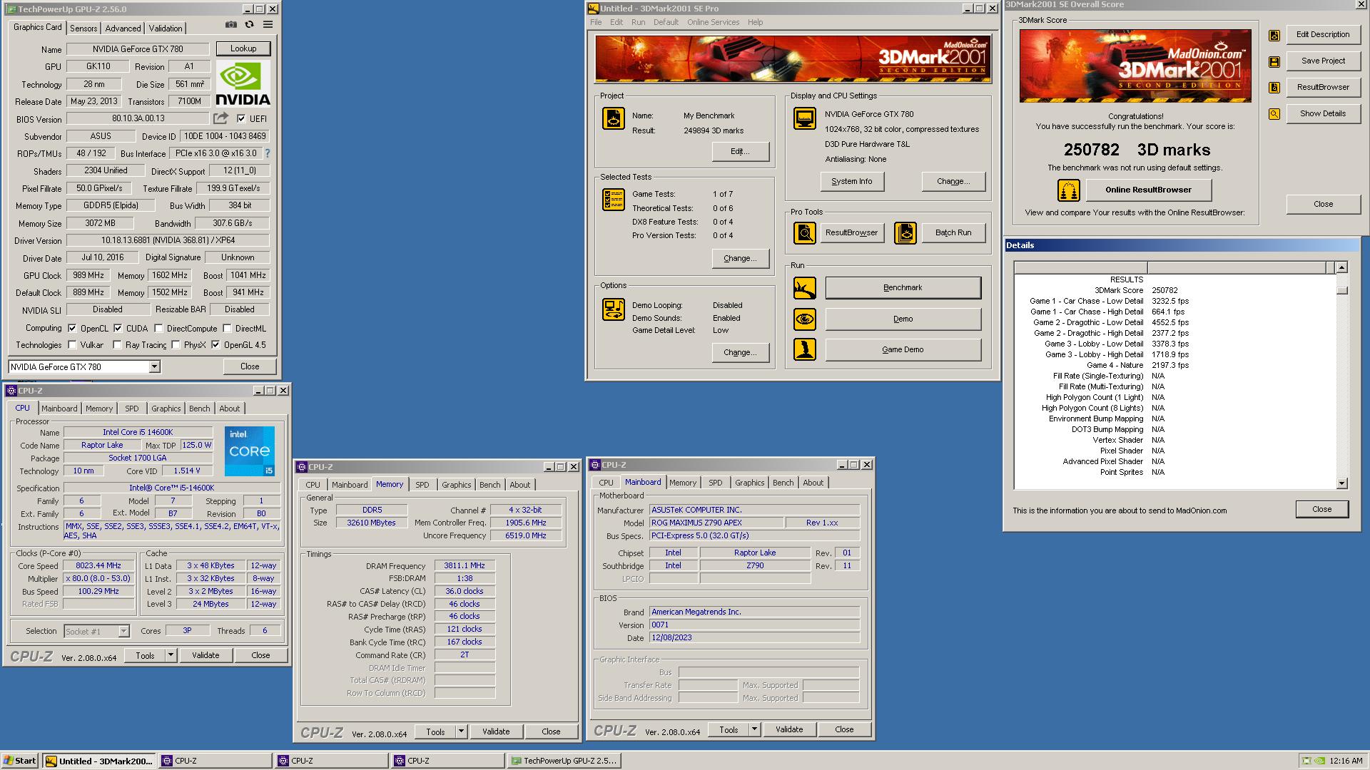Screen dimensions: 1370x770
Task: Toggle the Ray Tracing checkbox
Action: 118,345
